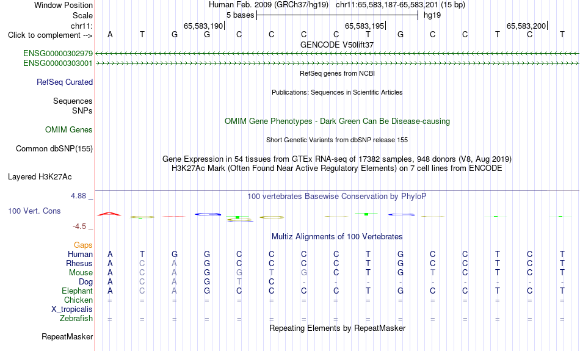Viewport: 580px width, 351px height.
Task: Click the Dog alignment row label
Action: (x=86, y=282)
